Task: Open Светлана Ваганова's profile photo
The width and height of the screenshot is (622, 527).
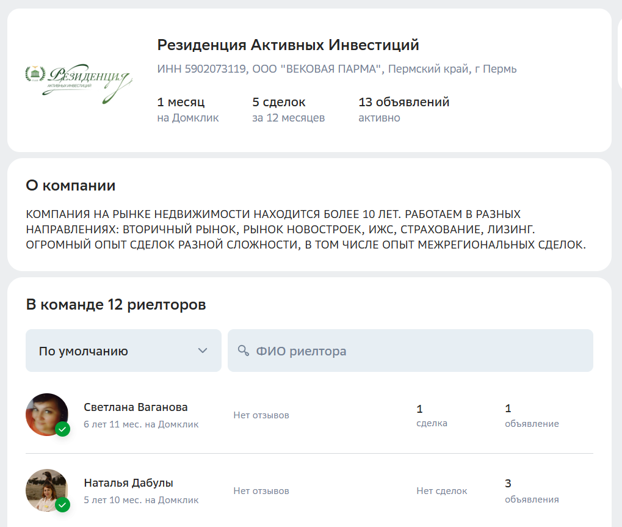Action: pos(46,413)
